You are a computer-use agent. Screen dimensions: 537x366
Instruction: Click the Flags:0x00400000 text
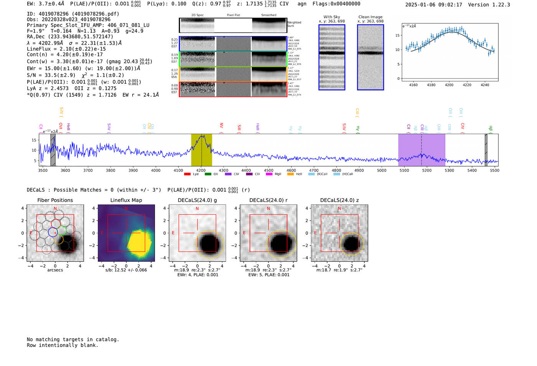(x=336, y=4)
